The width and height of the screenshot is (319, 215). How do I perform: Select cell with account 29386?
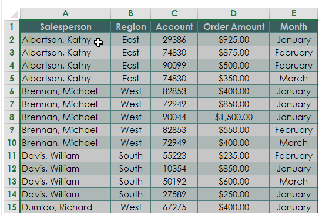pos(174,40)
